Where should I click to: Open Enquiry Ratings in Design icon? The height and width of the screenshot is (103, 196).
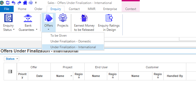pos(109,18)
